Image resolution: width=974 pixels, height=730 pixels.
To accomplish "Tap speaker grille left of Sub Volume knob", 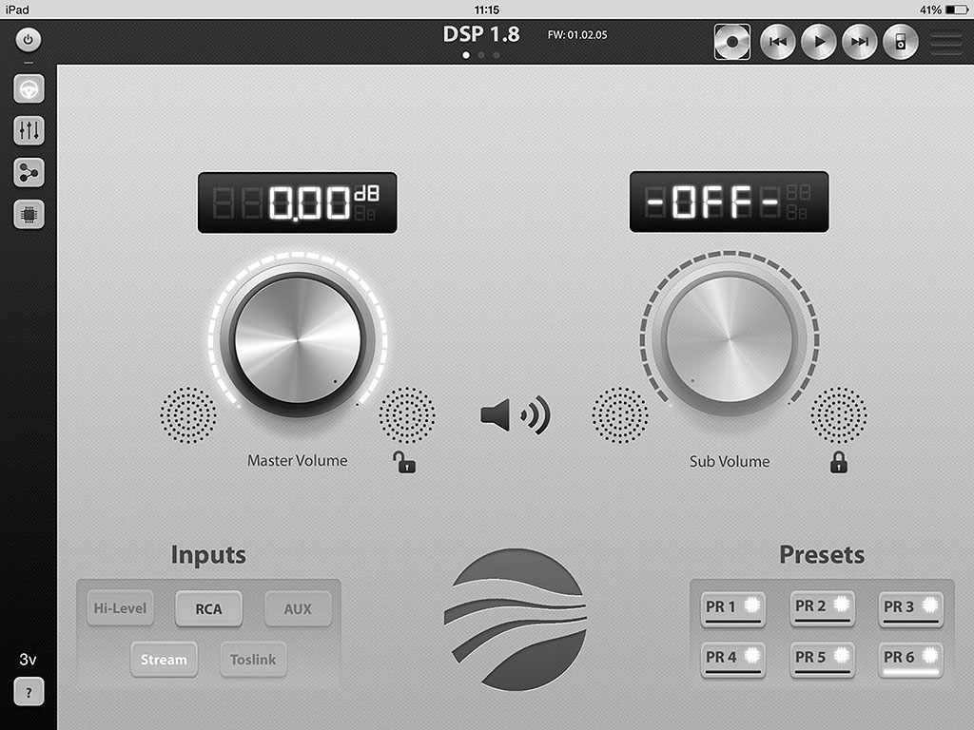I will click(x=620, y=415).
